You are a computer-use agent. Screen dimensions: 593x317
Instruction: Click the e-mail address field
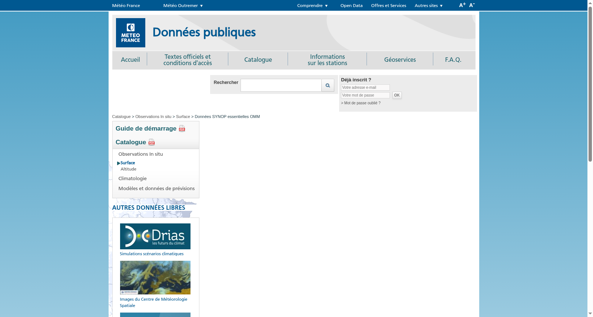tap(365, 88)
